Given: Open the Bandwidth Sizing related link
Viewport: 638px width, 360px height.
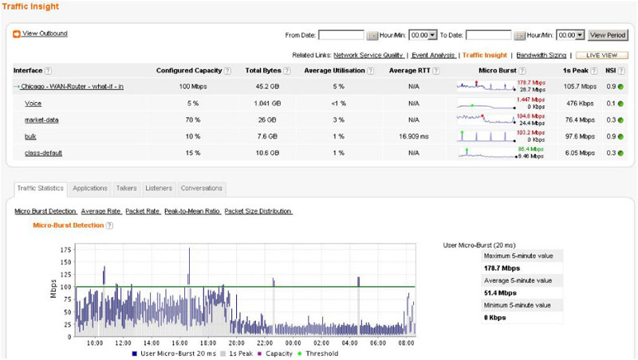Looking at the screenshot, I should pos(541,55).
